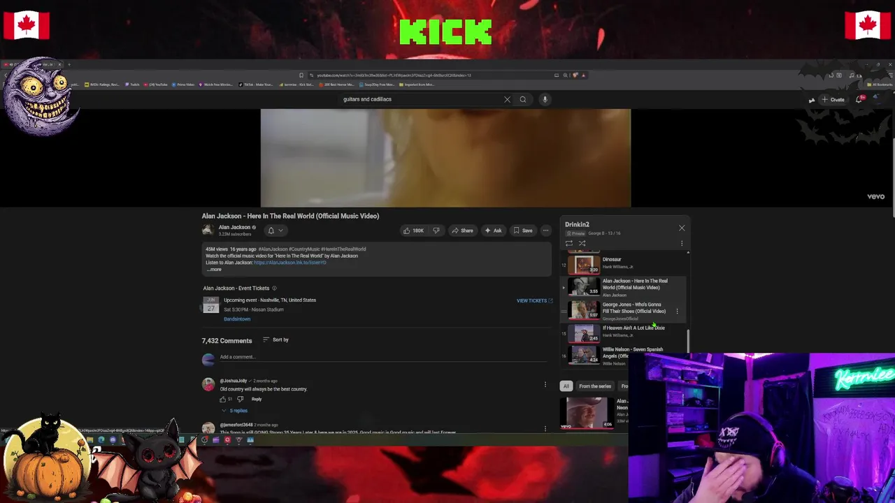Dislike JoshuaJolly's comment

[x=240, y=399]
